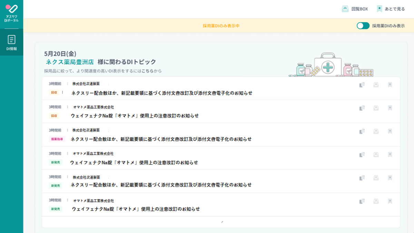Open 服薬指導 ネクスリー配合散ほか notice title
Screen dimensions: 414x233
tap(161, 139)
